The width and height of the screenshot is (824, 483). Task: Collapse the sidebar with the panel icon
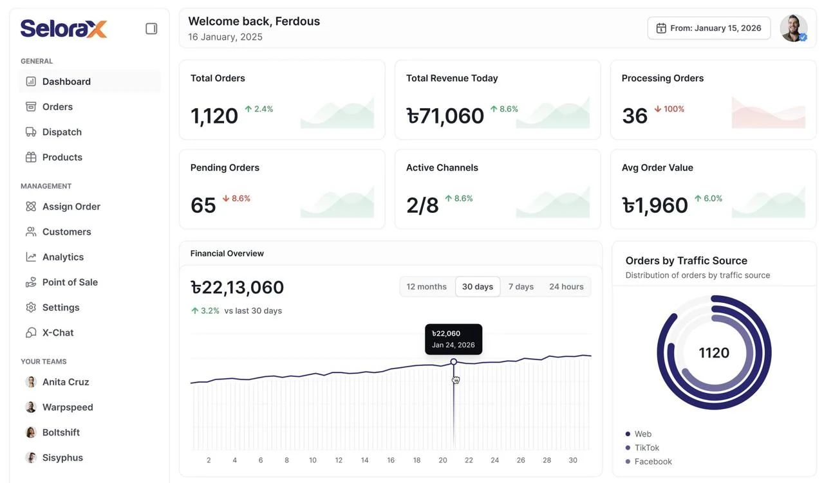point(151,28)
